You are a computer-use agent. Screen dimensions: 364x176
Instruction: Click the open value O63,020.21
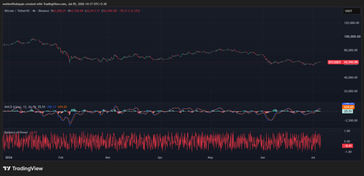pos(59,11)
